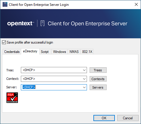The image size is (141, 124).
Task: Expand the Tree dropdown arrow
Action: click(84, 70)
